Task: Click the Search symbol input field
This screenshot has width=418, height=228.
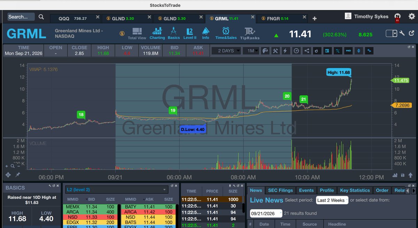Action: [21, 17]
